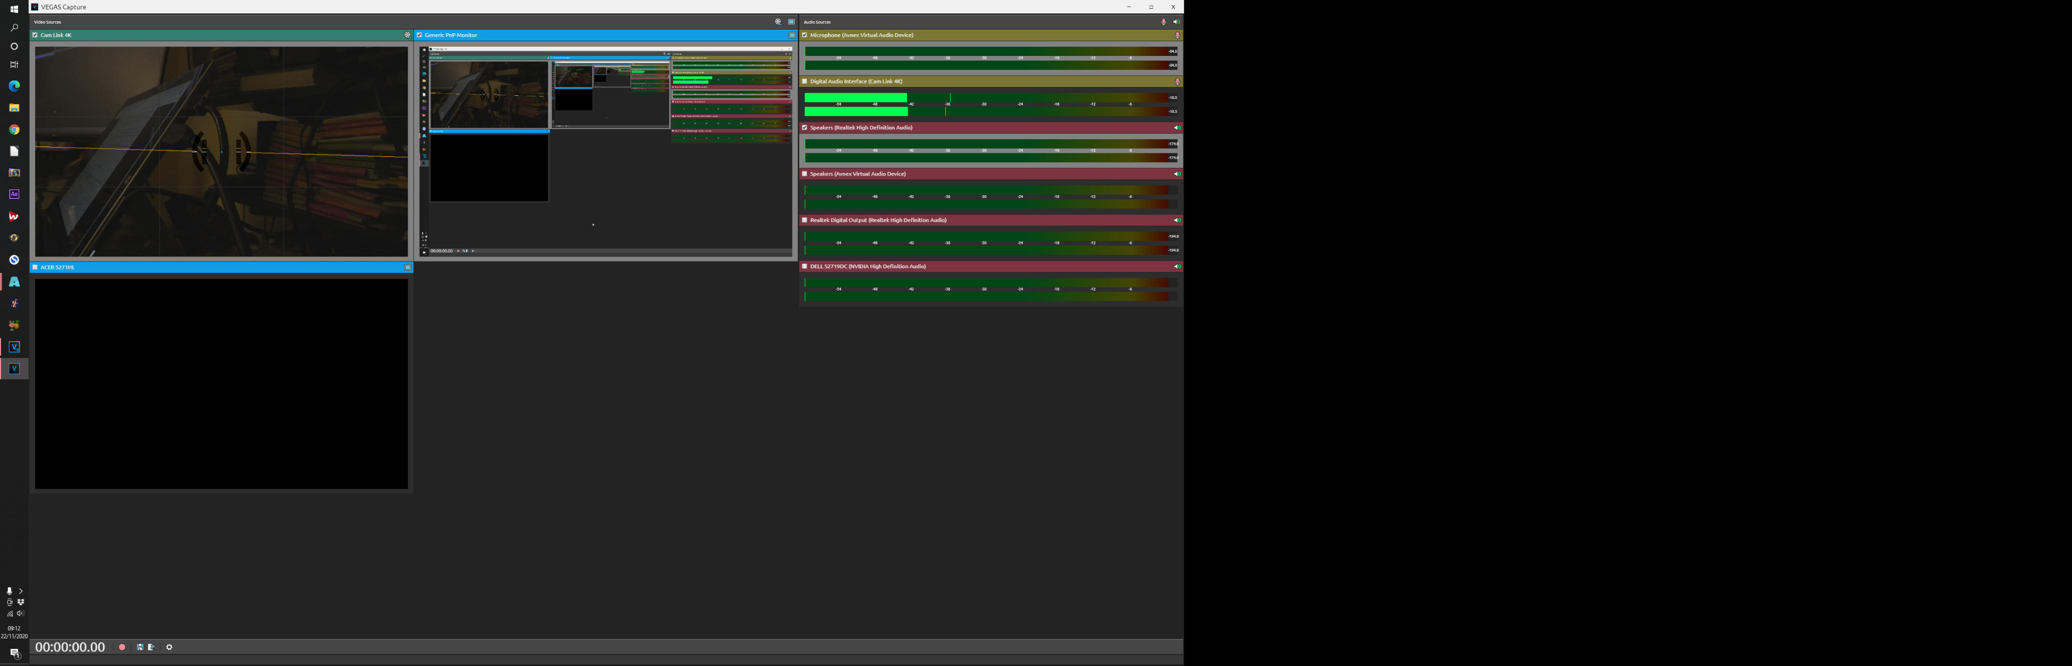Screen dimensions: 2072x666
Task: Click microphone icon in Audio Sources header
Action: [1163, 22]
